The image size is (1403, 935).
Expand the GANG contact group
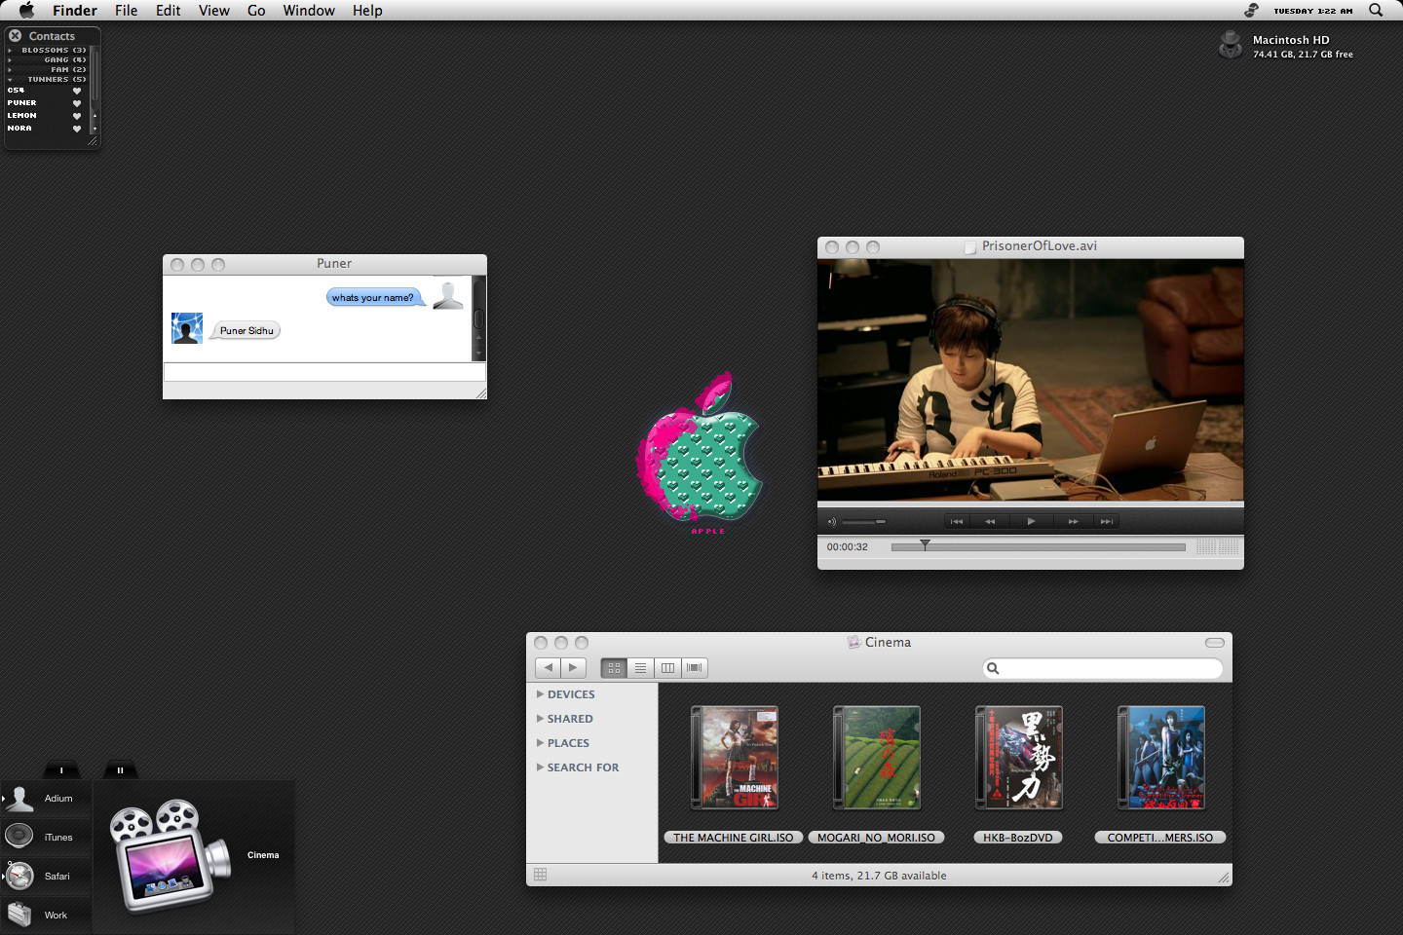(10, 59)
